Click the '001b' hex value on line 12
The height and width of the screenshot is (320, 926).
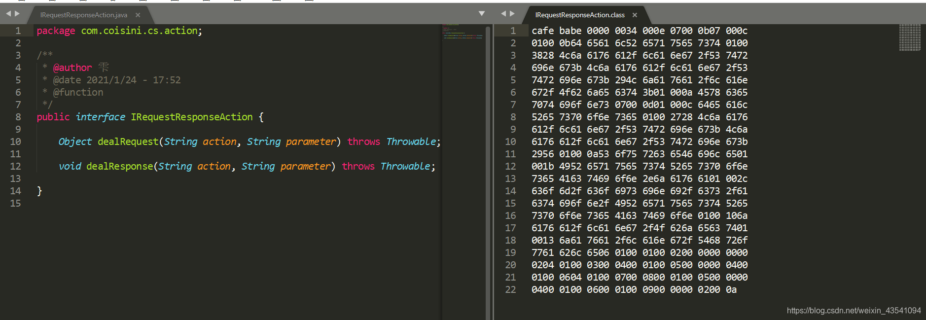point(542,166)
